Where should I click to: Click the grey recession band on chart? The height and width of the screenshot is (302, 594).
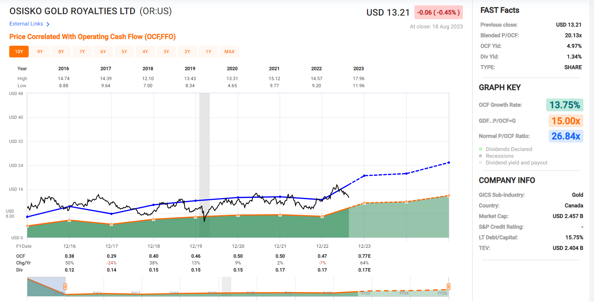tap(204, 165)
